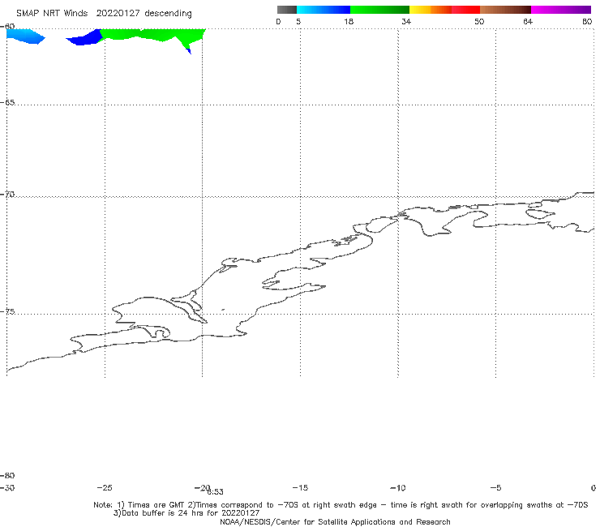Click the red segment before 50 on the color bar

465,10
